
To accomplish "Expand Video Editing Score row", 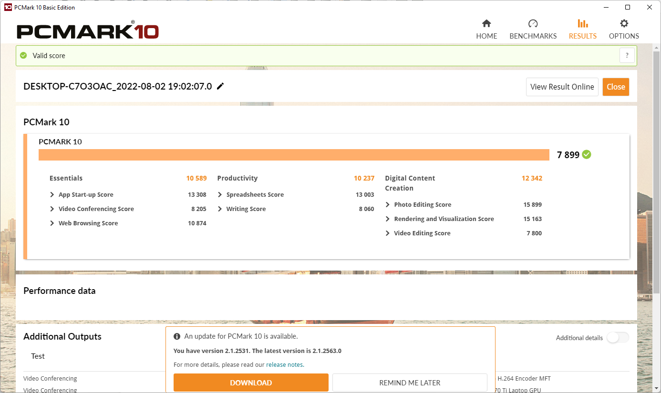I will (388, 233).
